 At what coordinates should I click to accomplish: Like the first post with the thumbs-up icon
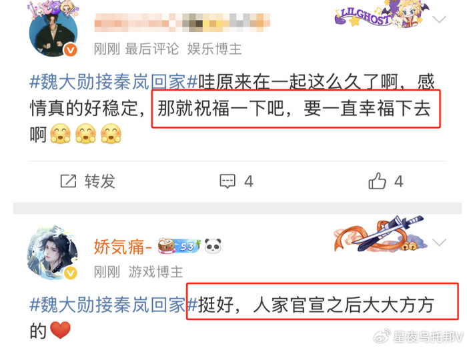[x=377, y=181]
